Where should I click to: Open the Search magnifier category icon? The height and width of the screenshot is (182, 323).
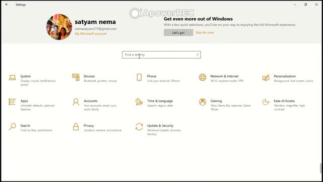pos(12,126)
